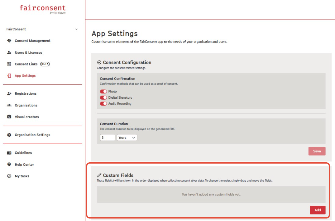
Task: Select App Settings in the sidebar
Action: [25, 76]
